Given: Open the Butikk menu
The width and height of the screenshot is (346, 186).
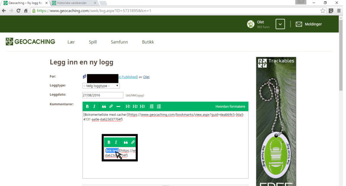Looking at the screenshot, I should click(x=148, y=42).
